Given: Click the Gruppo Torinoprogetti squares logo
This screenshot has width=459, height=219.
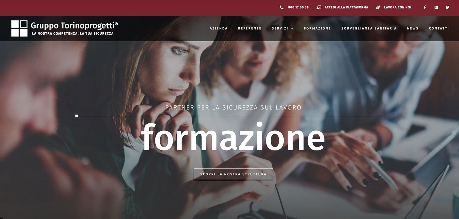Looking at the screenshot, I should pyautogui.click(x=19, y=28).
